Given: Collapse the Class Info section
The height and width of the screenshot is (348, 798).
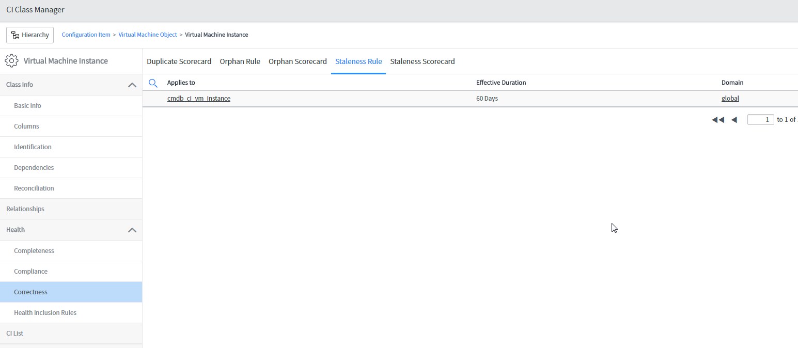Looking at the screenshot, I should [x=132, y=85].
